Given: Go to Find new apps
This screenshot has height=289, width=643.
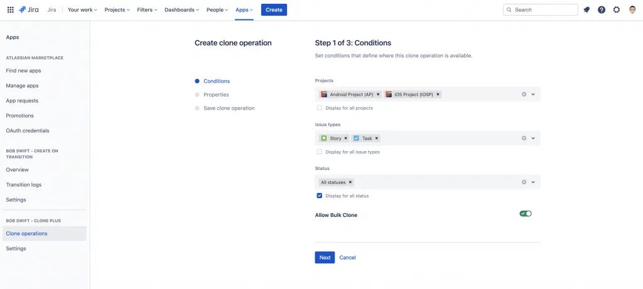Looking at the screenshot, I should 23,71.
